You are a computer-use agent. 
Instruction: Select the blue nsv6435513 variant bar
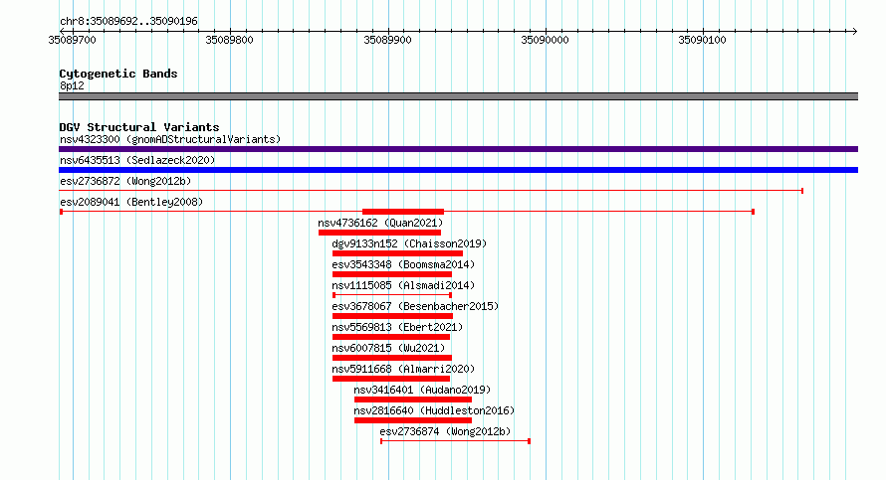point(458,170)
